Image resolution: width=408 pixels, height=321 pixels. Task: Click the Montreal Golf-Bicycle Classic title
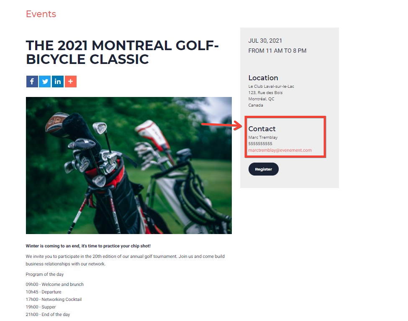pyautogui.click(x=122, y=52)
